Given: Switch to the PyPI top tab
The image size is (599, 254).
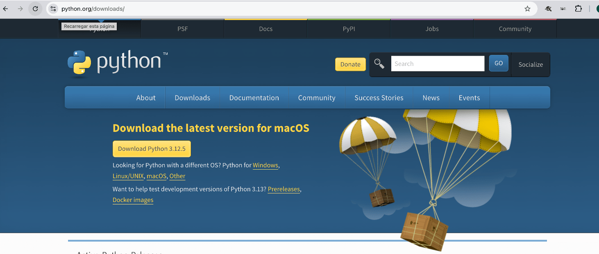Looking at the screenshot, I should coord(349,29).
